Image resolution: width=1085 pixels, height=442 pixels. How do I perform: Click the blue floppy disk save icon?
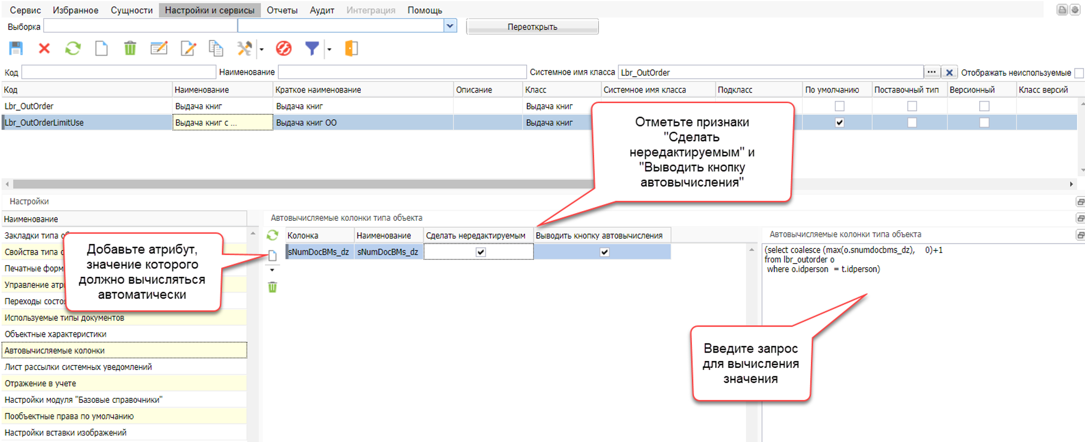(16, 49)
